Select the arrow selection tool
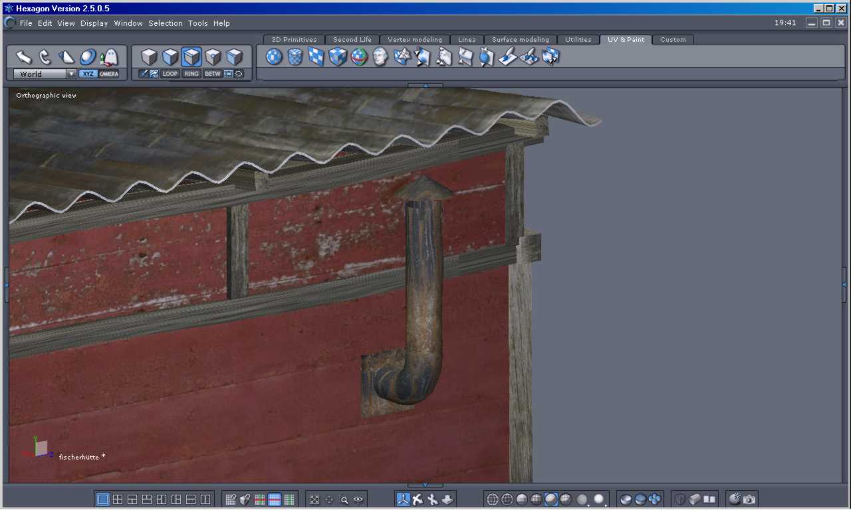Screen dimensions: 851x510 [24, 57]
